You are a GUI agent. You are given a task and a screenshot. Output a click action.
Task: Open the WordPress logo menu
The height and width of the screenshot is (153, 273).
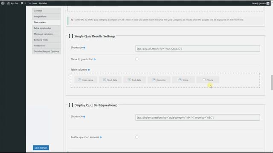point(3,3)
